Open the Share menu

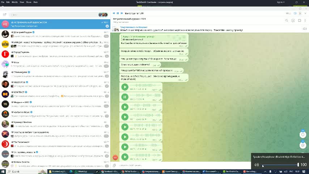[29, 2]
